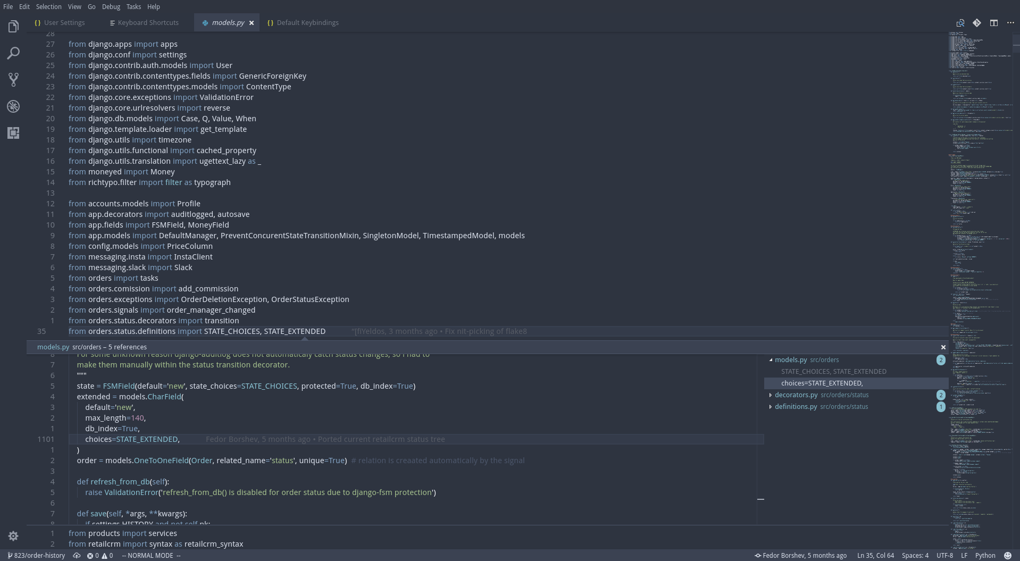
Task: Open the Settings gear at bottom left
Action: 13,536
